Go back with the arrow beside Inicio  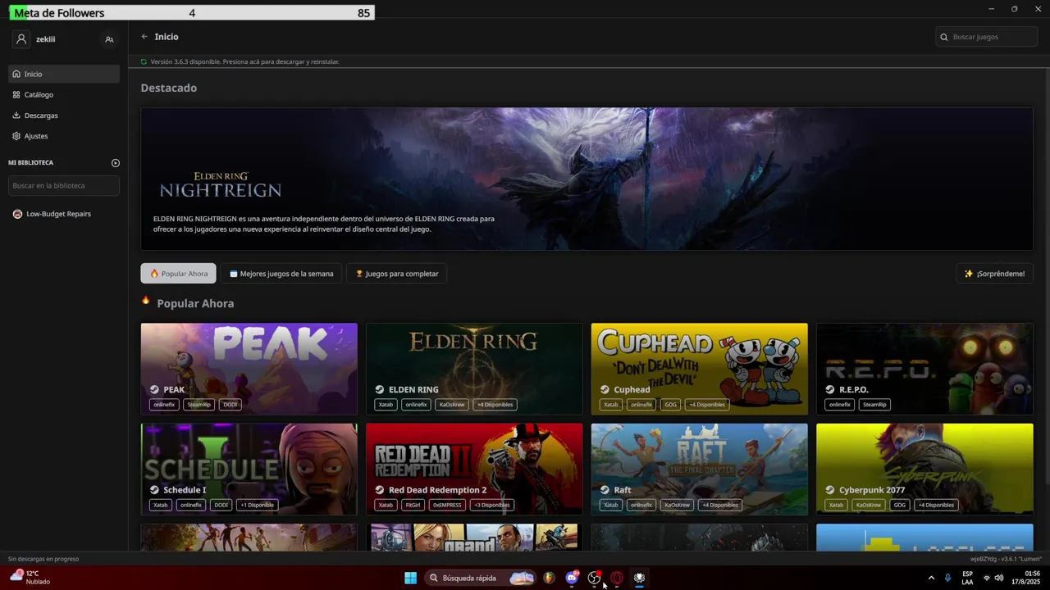coord(144,37)
